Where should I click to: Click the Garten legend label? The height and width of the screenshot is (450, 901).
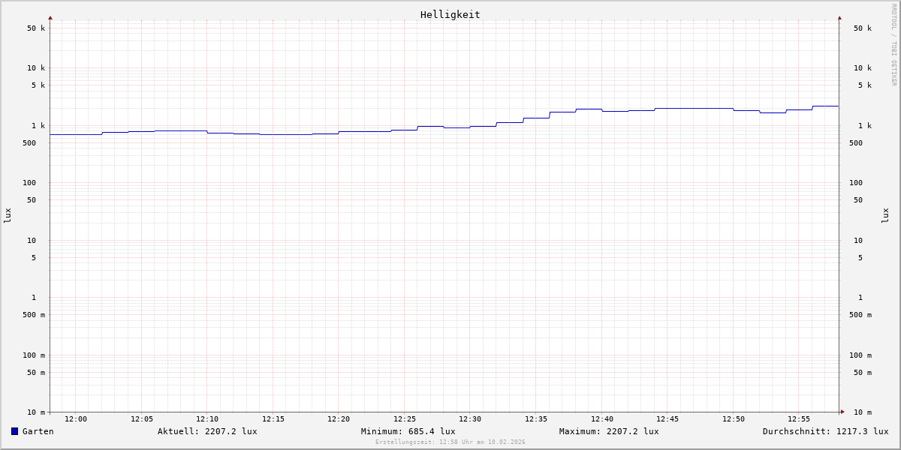tap(38, 431)
